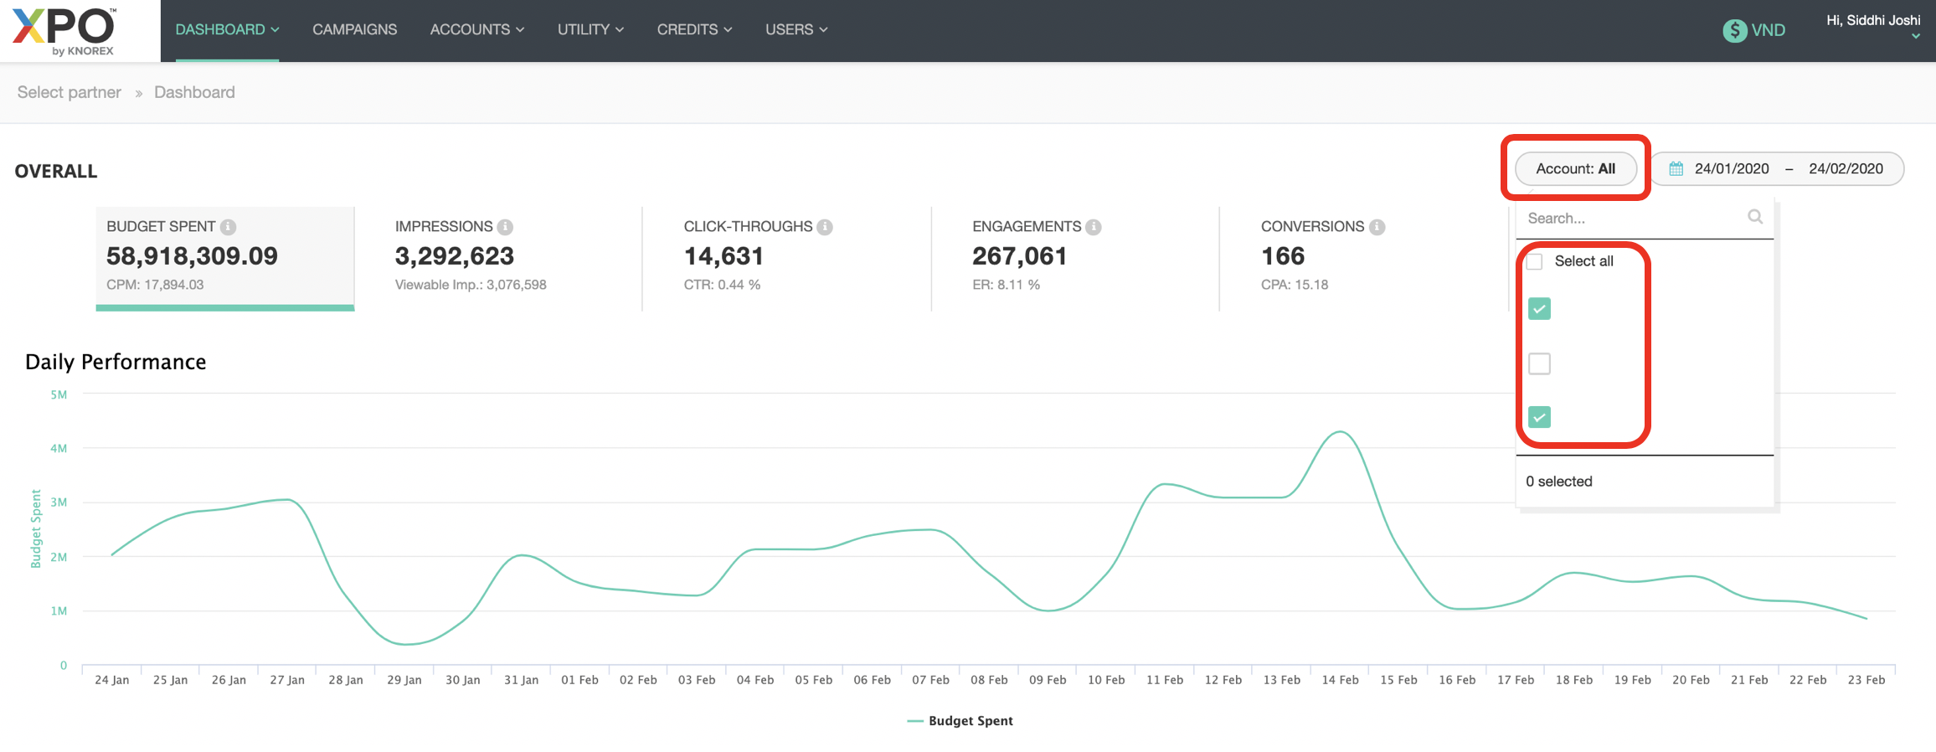The height and width of the screenshot is (752, 1936).
Task: Open the Campaigns menu item
Action: pos(354,29)
